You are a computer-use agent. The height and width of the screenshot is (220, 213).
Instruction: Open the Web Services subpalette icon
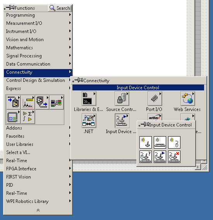point(188,99)
